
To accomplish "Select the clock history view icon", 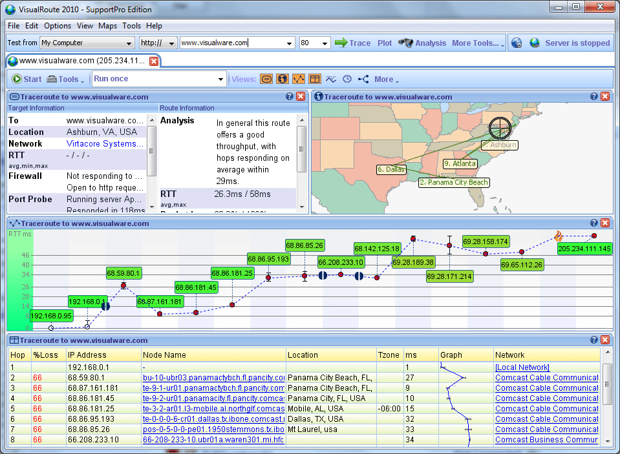I will pyautogui.click(x=347, y=79).
